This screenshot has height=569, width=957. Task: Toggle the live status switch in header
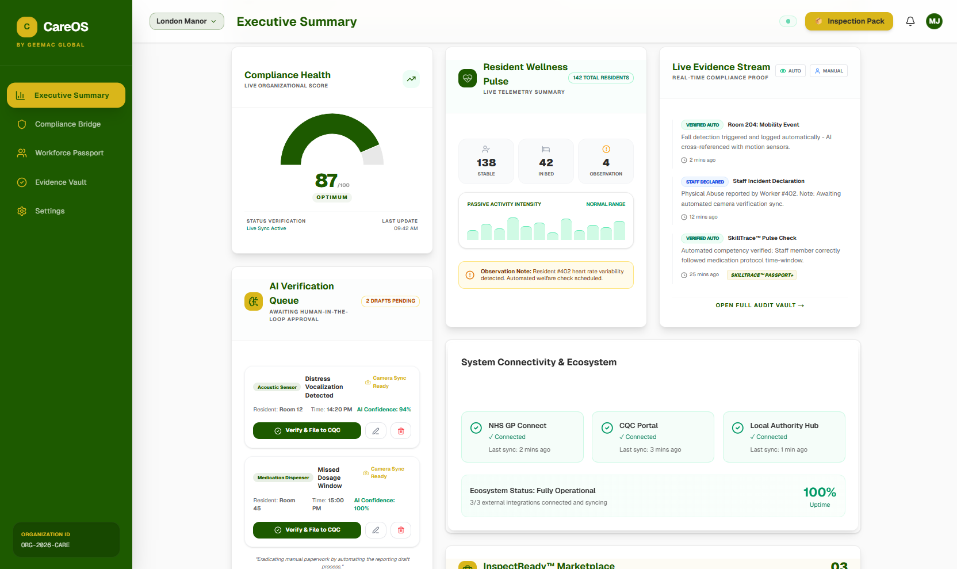click(788, 21)
